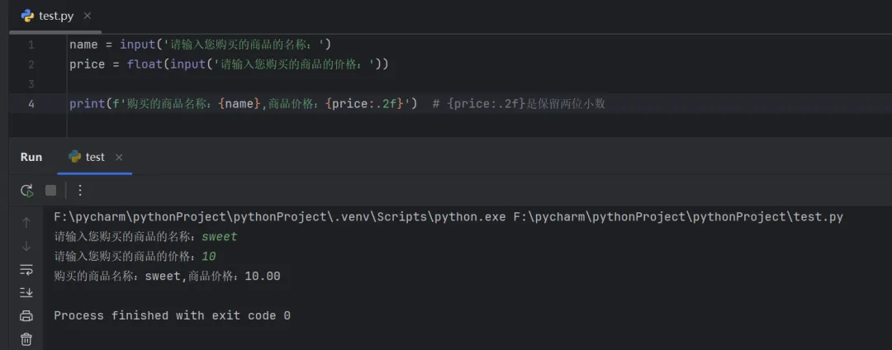Clear console output with trash icon
This screenshot has width=892, height=350.
click(x=26, y=338)
